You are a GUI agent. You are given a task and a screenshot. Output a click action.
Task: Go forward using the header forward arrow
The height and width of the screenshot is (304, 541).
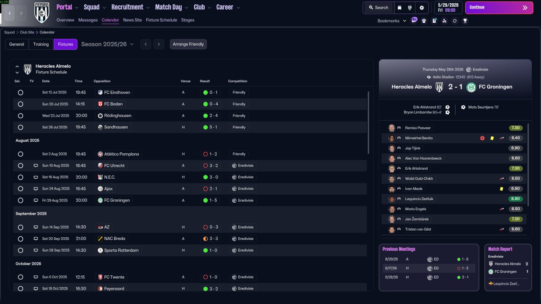pos(22,13)
